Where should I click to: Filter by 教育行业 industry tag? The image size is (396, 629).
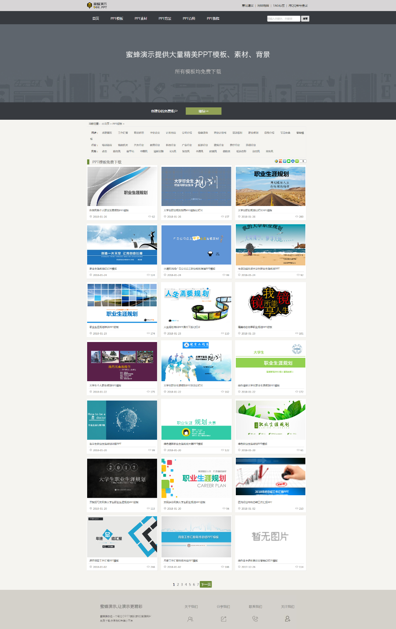[x=155, y=145]
